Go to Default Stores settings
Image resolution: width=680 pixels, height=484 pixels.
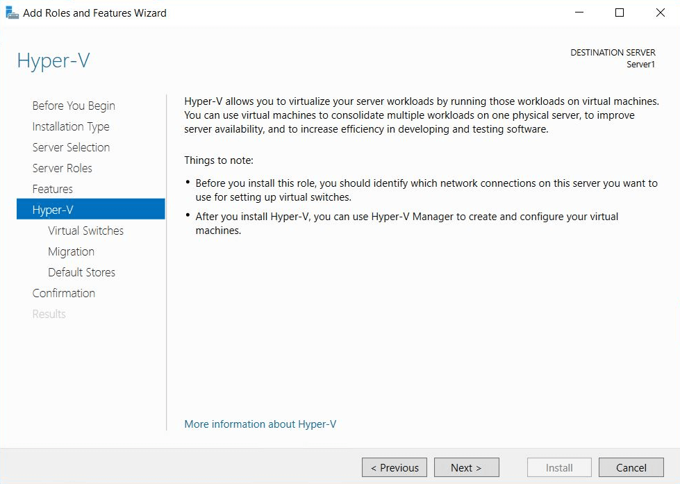point(81,272)
